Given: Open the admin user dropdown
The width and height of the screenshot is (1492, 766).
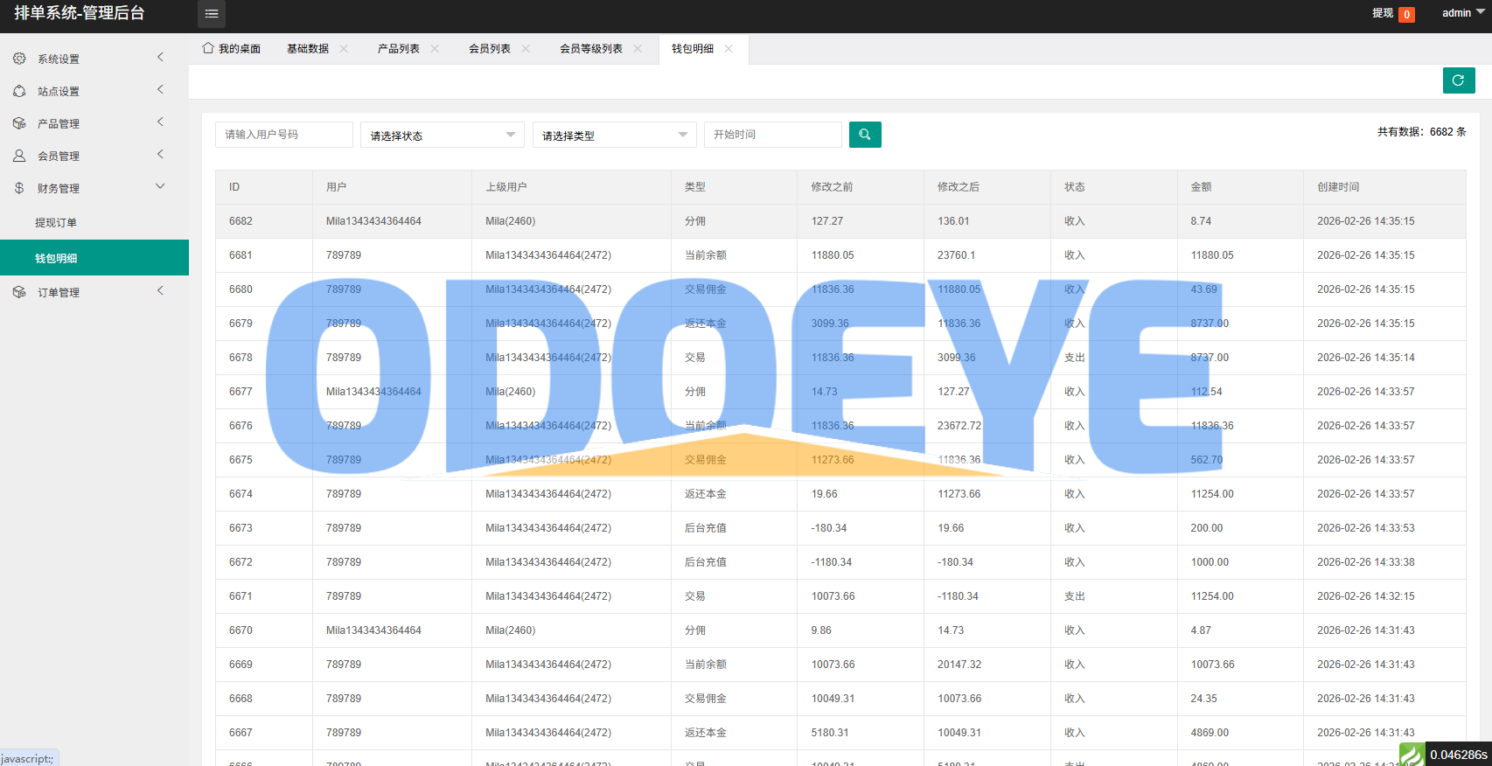Looking at the screenshot, I should click(x=1462, y=13).
